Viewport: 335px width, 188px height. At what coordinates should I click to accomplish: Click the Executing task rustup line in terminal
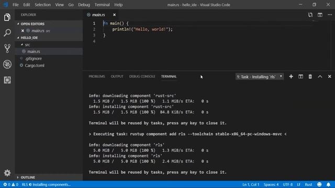pos(187,134)
